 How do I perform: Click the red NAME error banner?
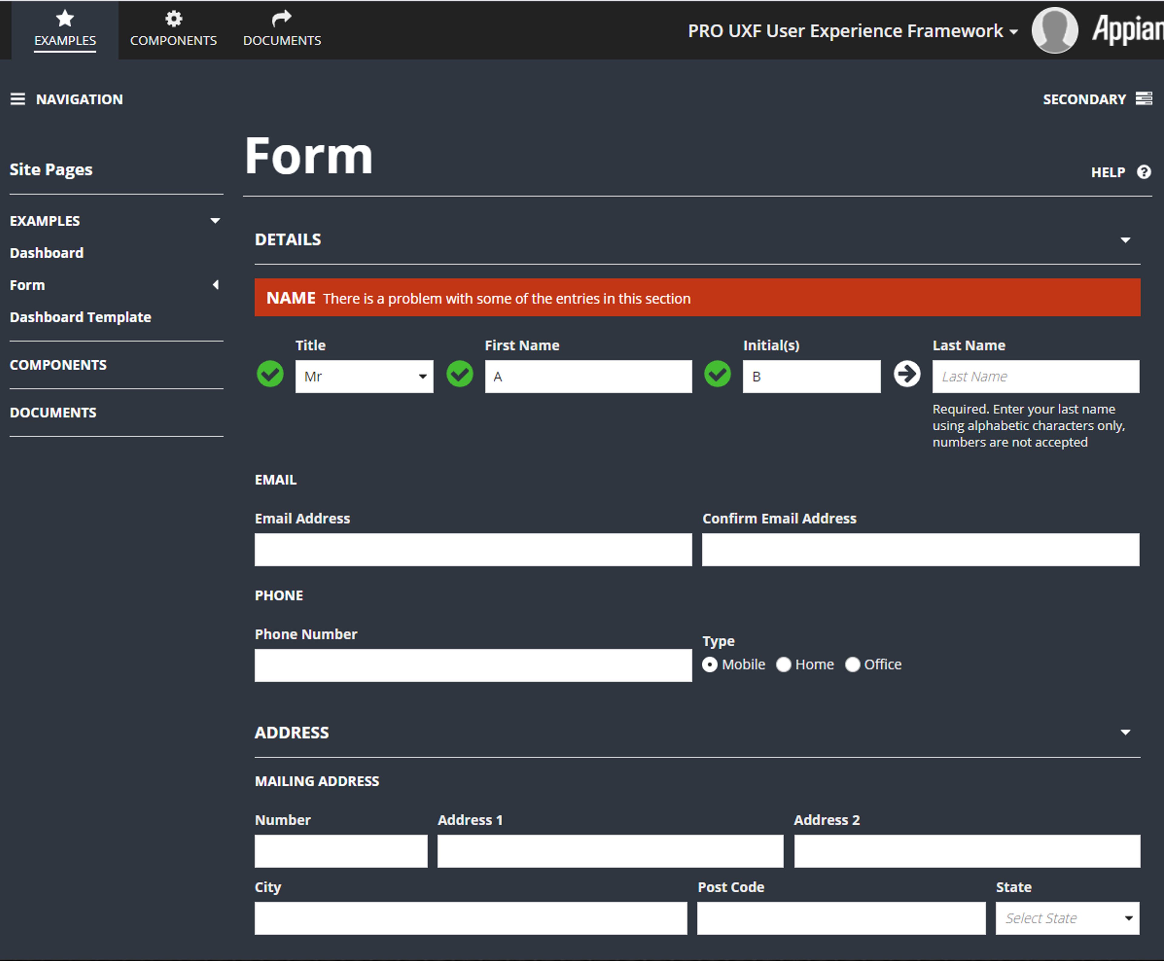(x=697, y=298)
